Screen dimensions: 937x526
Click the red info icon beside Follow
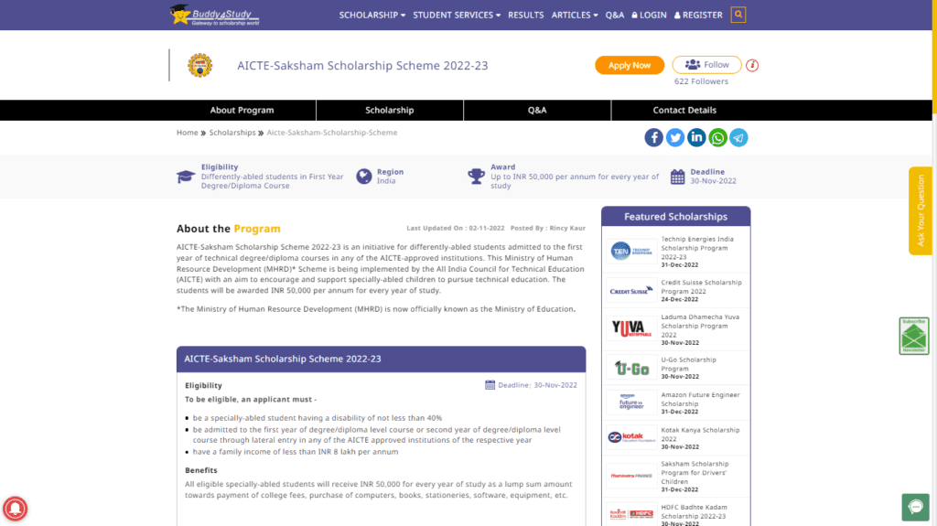click(752, 65)
